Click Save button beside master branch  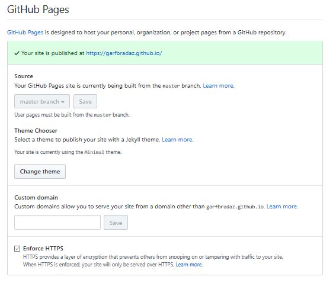tap(85, 101)
